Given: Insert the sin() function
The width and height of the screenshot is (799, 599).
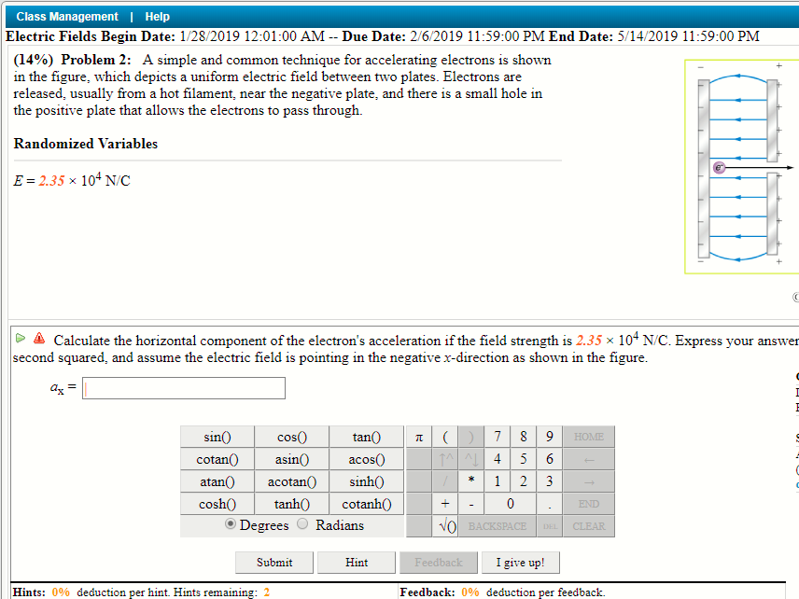Looking at the screenshot, I should (x=216, y=436).
